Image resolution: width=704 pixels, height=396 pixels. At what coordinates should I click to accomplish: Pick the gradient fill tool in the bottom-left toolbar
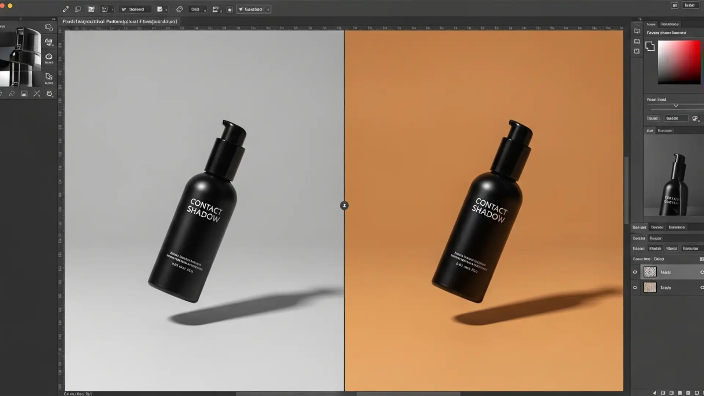click(x=24, y=93)
